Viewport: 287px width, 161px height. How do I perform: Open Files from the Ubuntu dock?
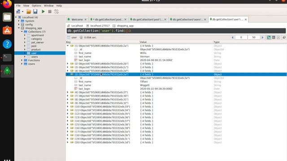coord(7,17)
